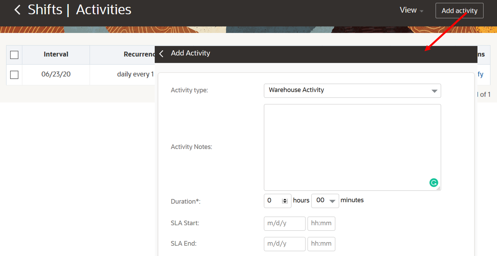The width and height of the screenshot is (497, 256).
Task: Click the SLA Start date field
Action: point(284,223)
